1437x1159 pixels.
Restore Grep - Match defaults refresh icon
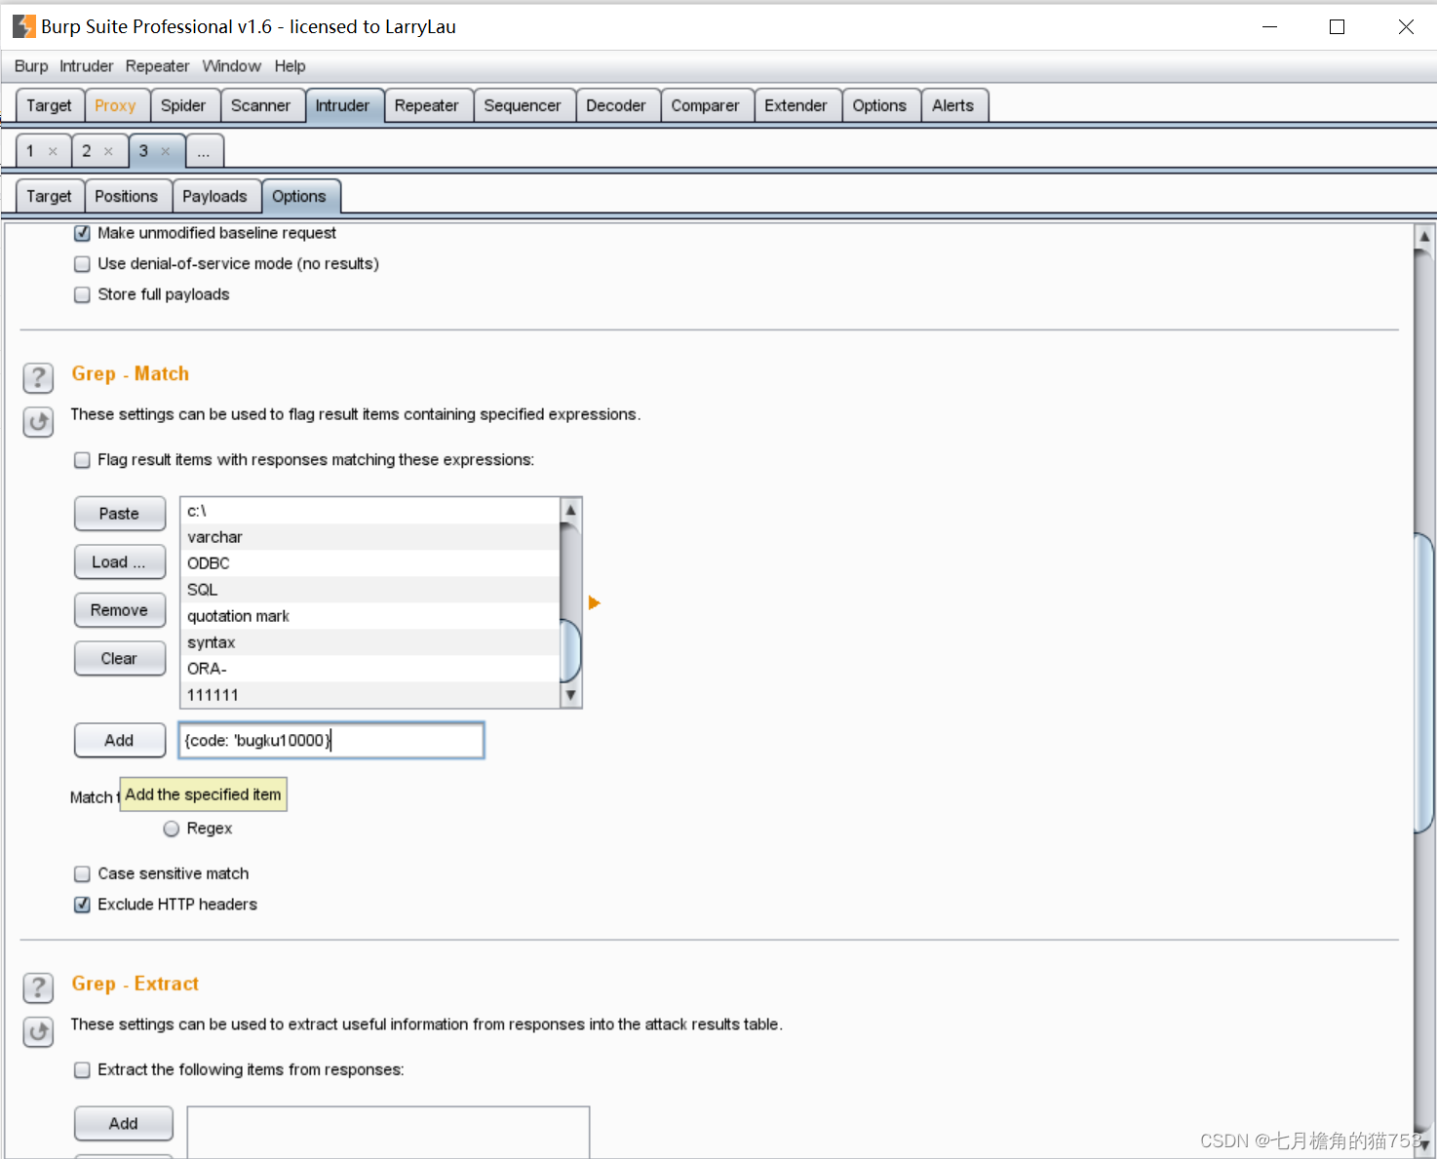point(38,422)
